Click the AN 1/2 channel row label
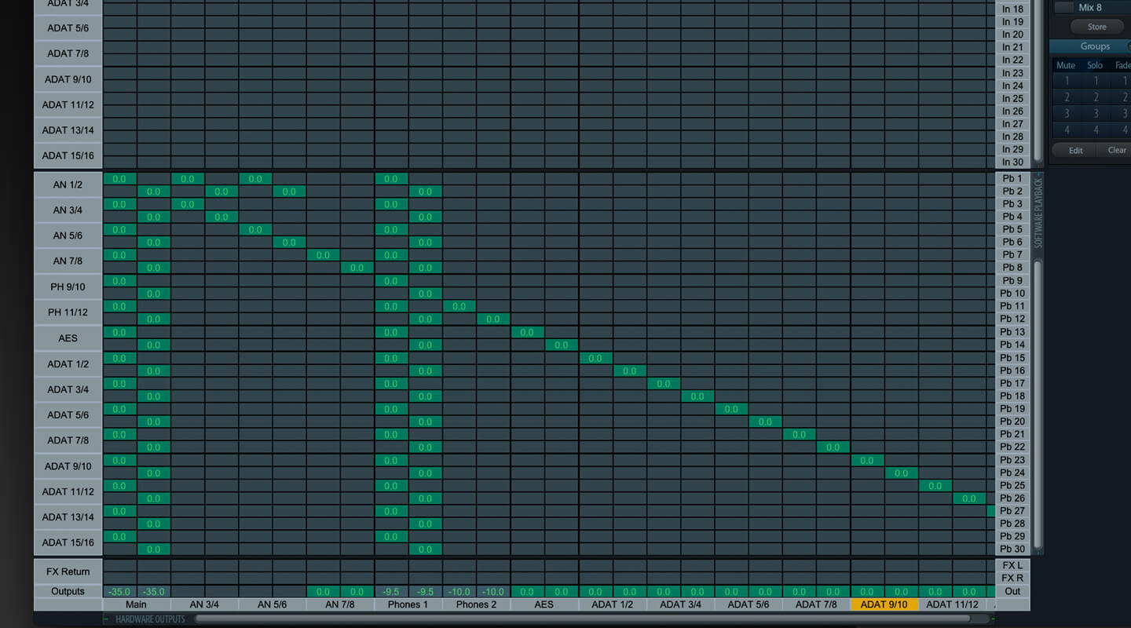Viewport: 1131px width, 628px height. (68, 184)
